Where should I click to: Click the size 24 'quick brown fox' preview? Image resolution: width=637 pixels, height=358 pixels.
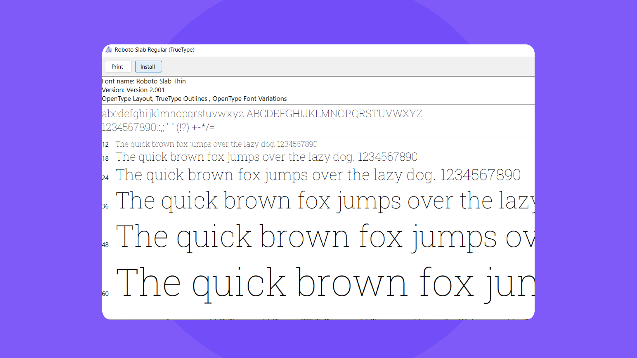click(318, 175)
